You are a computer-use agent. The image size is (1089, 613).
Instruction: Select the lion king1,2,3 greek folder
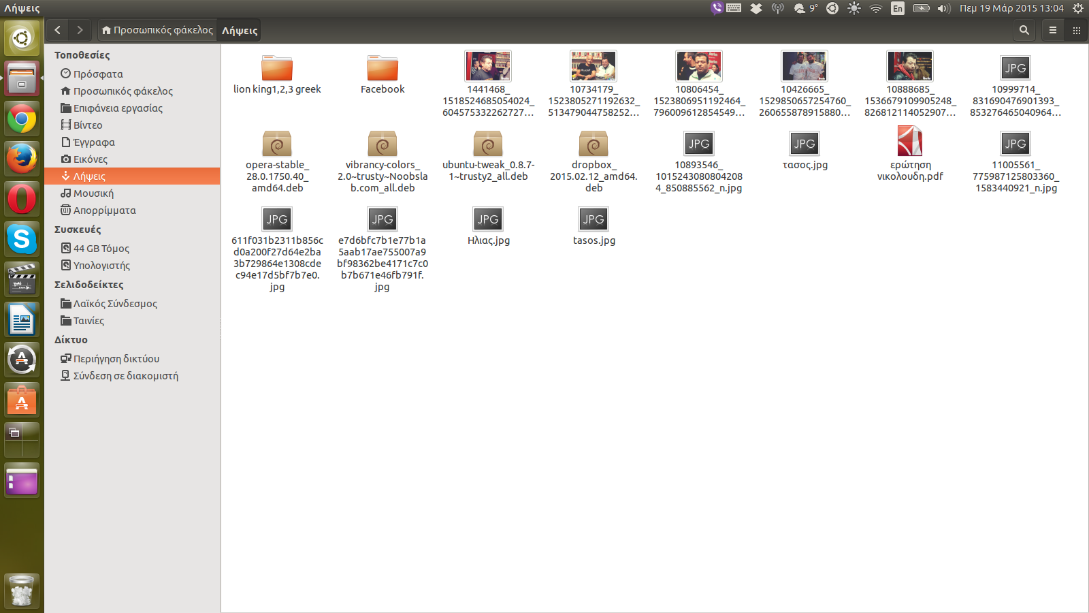pos(277,69)
